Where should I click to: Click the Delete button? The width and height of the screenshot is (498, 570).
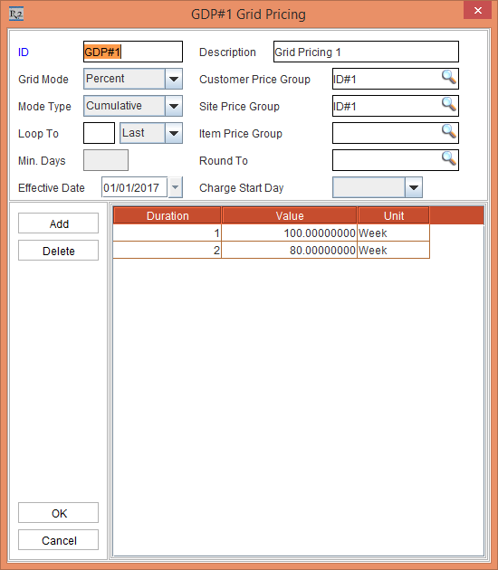(58, 251)
